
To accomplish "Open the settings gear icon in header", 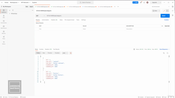I will coord(141,2).
